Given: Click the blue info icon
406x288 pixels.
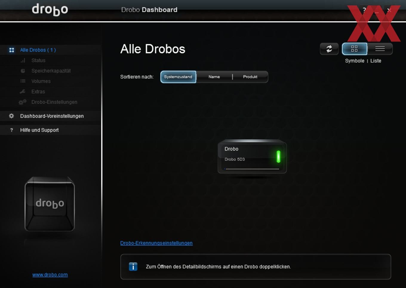Looking at the screenshot, I should click(x=133, y=267).
